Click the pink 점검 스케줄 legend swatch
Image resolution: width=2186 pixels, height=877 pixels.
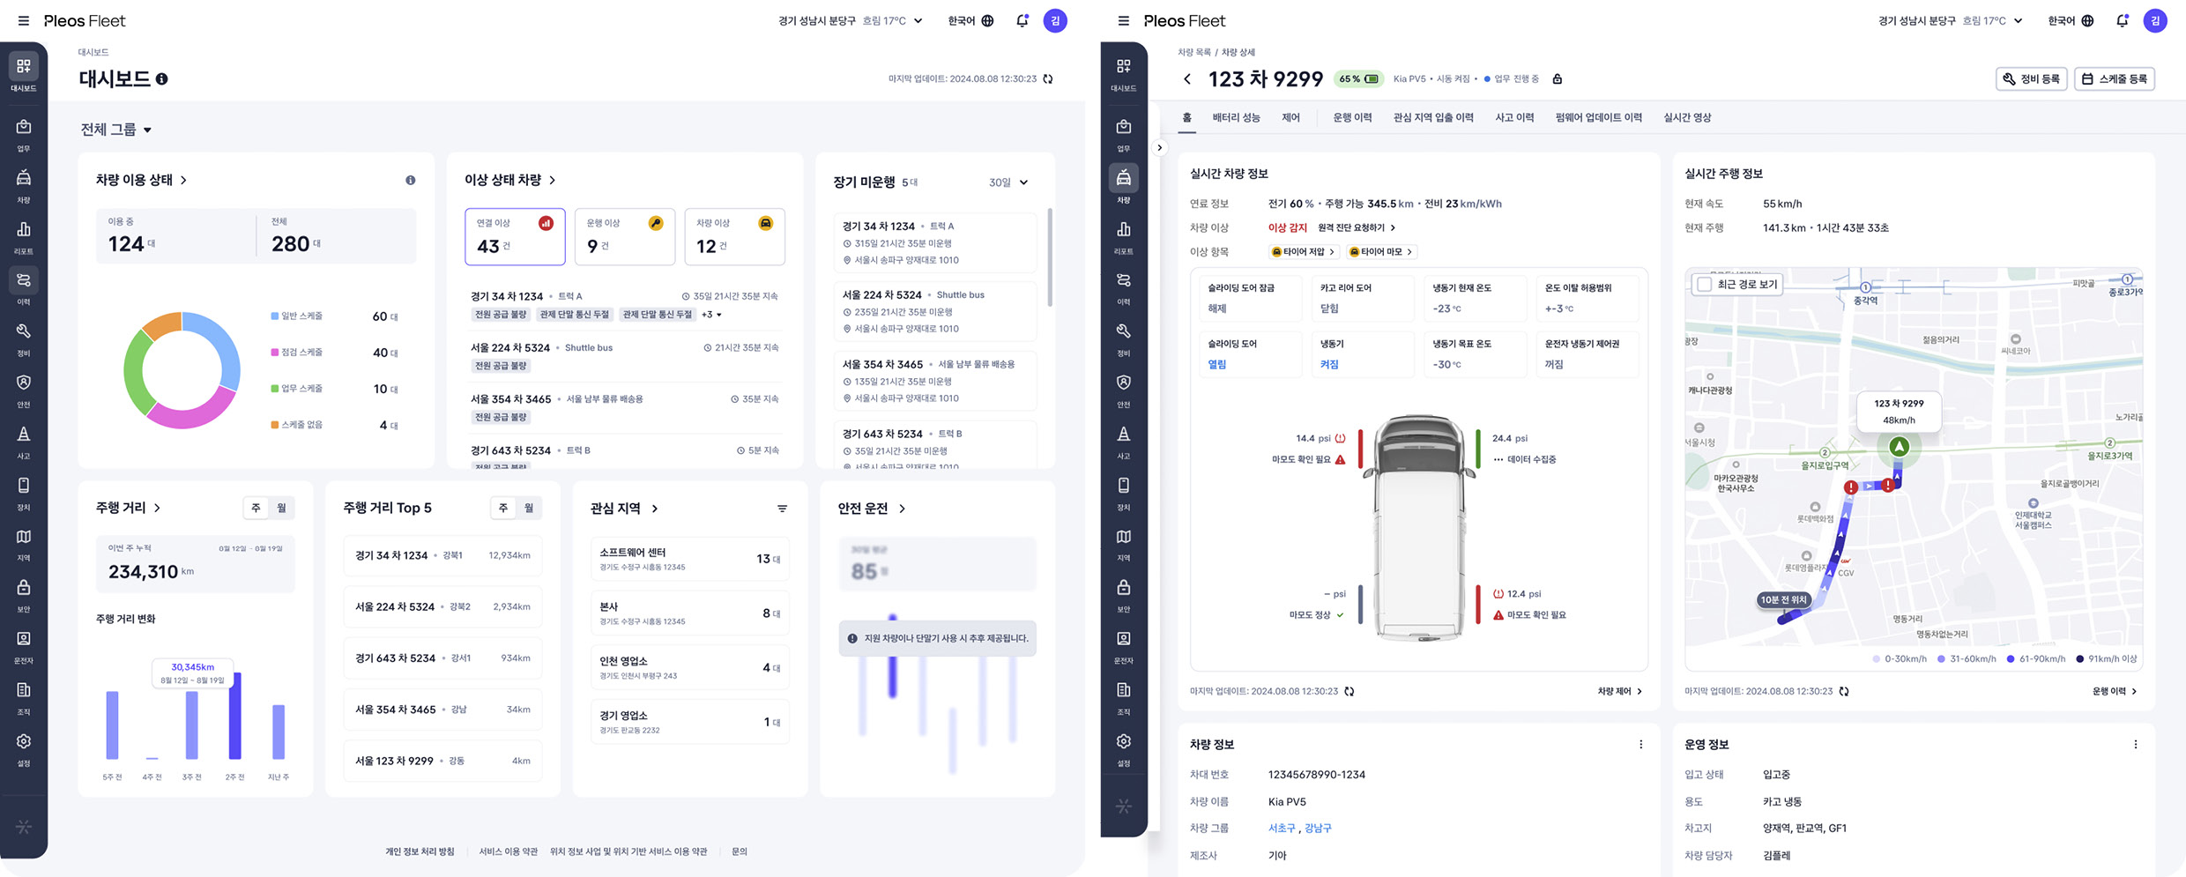[275, 353]
